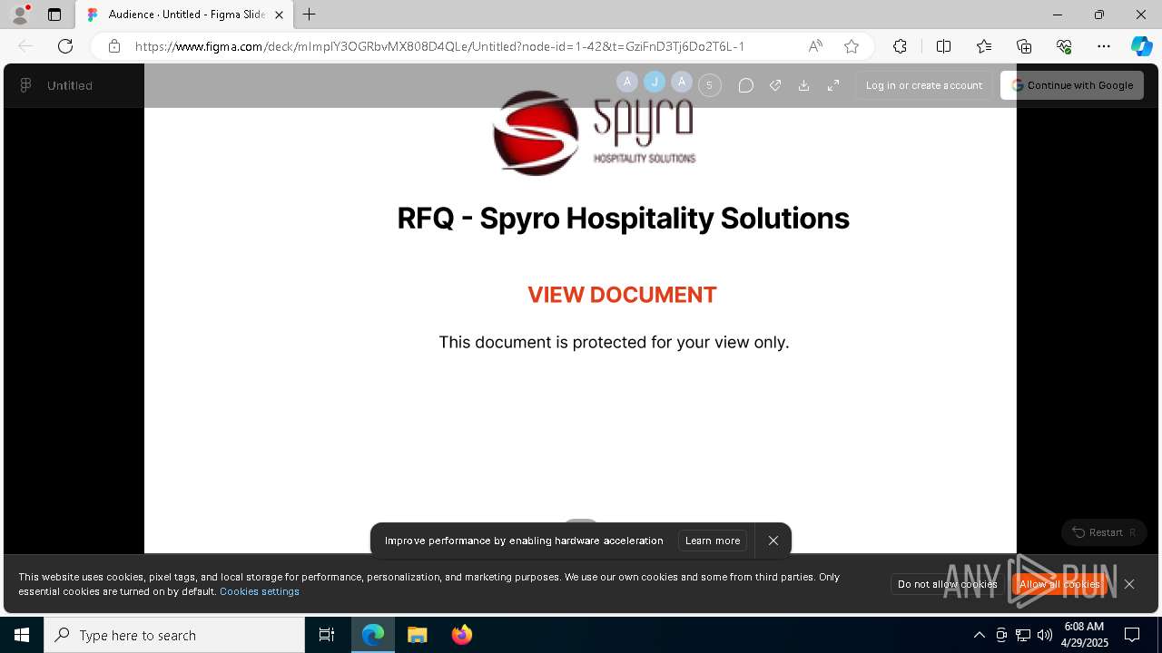
Task: Choose Allow all cookies
Action: (x=1059, y=584)
